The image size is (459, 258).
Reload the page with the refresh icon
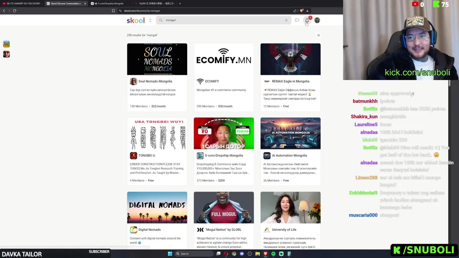point(14,11)
